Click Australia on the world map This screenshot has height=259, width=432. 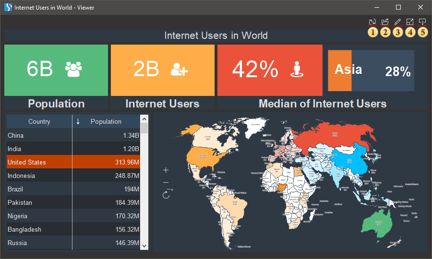tap(378, 223)
